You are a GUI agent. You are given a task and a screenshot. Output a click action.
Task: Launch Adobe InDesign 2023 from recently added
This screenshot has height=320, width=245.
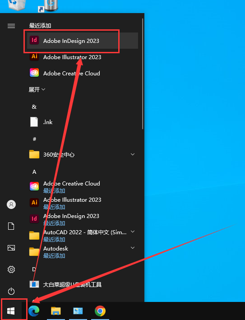(83, 41)
